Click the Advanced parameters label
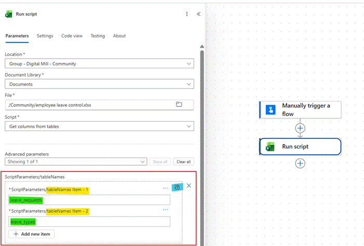Image resolution: width=364 pixels, height=246 pixels. [26, 154]
